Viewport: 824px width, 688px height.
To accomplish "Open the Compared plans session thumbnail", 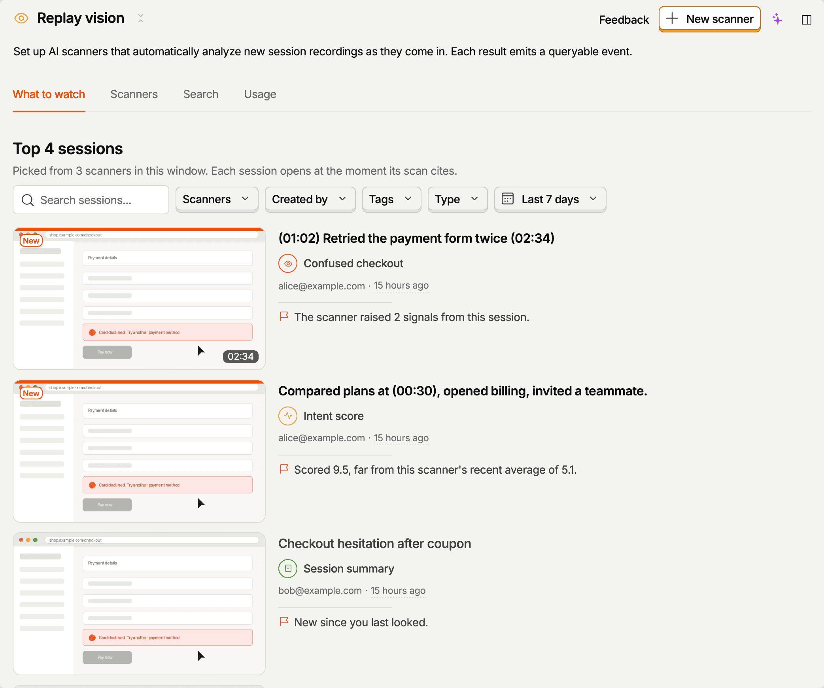I will (x=139, y=452).
